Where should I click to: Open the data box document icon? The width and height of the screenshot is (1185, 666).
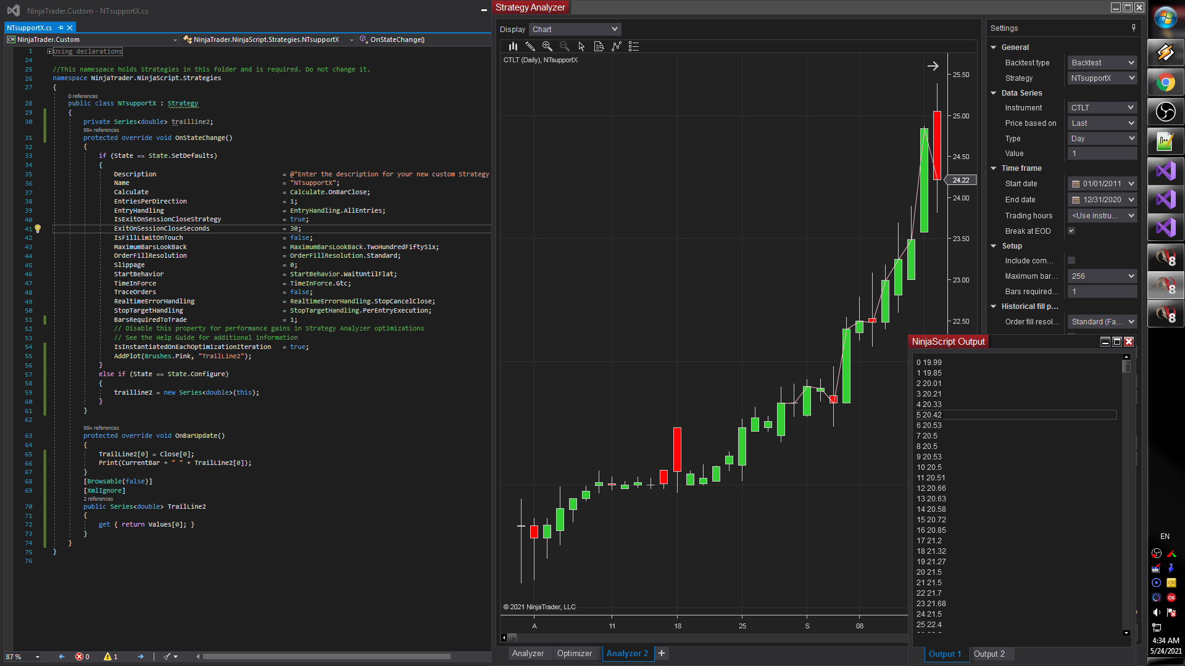[599, 46]
